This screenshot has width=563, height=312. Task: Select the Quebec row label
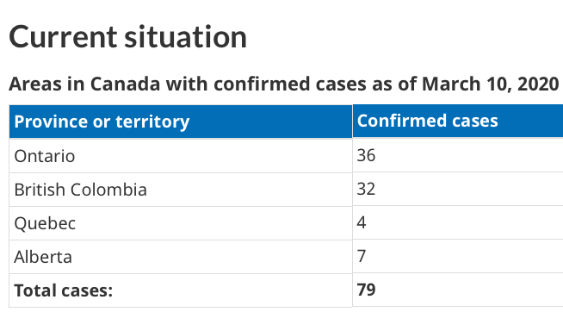45,223
